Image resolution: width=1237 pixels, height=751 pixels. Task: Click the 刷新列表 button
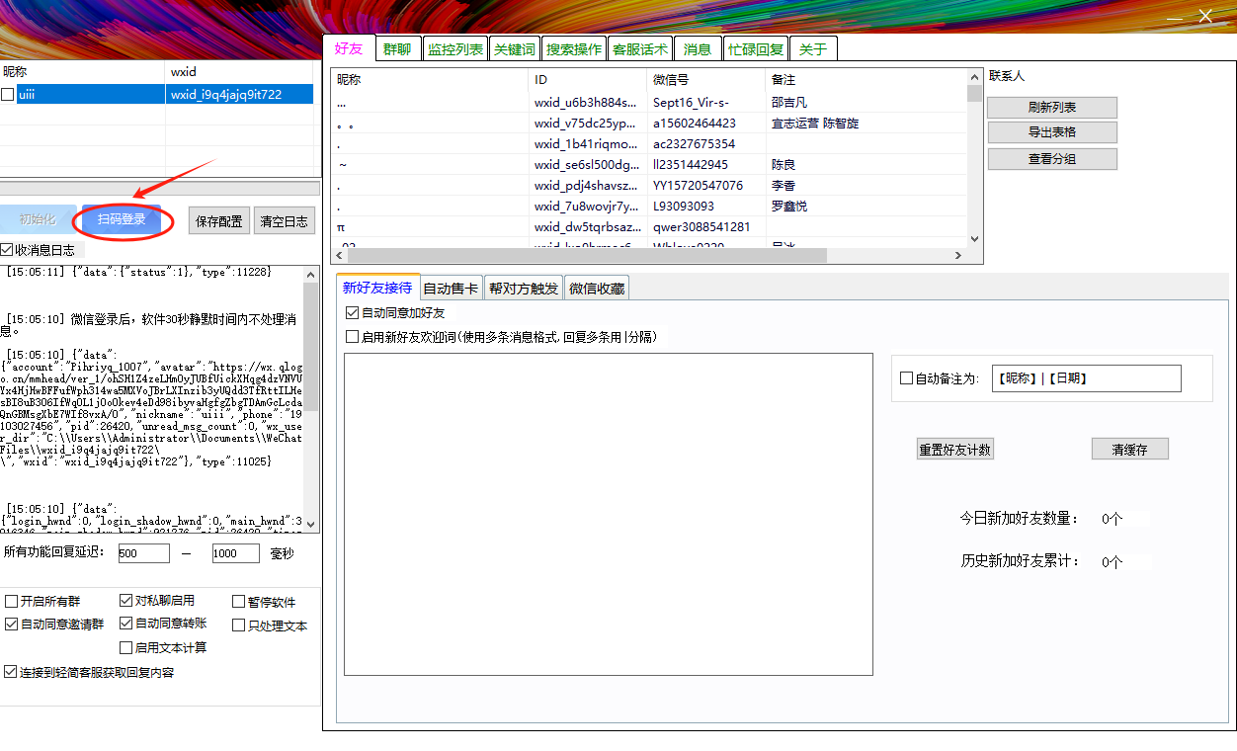click(x=1052, y=108)
